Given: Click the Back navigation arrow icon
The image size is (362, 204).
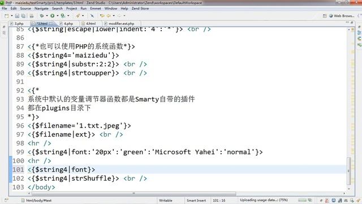Looking at the screenshot, I should coord(109,16).
